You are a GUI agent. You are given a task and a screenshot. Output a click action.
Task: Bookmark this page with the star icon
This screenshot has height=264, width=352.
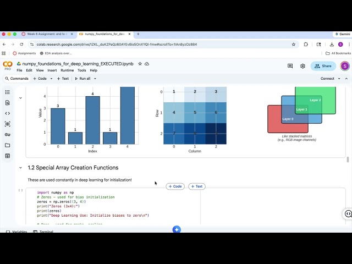coord(293,45)
